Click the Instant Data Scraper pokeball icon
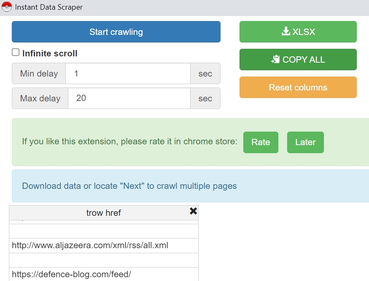 tap(7, 7)
